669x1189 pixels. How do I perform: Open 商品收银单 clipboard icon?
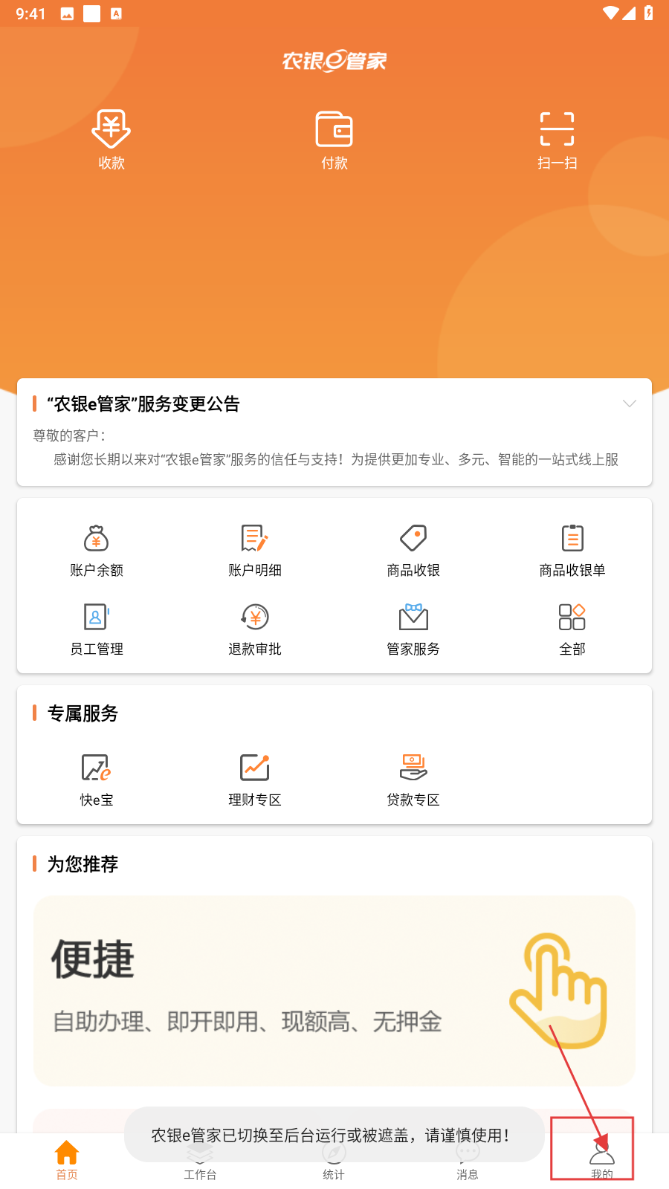pos(572,538)
